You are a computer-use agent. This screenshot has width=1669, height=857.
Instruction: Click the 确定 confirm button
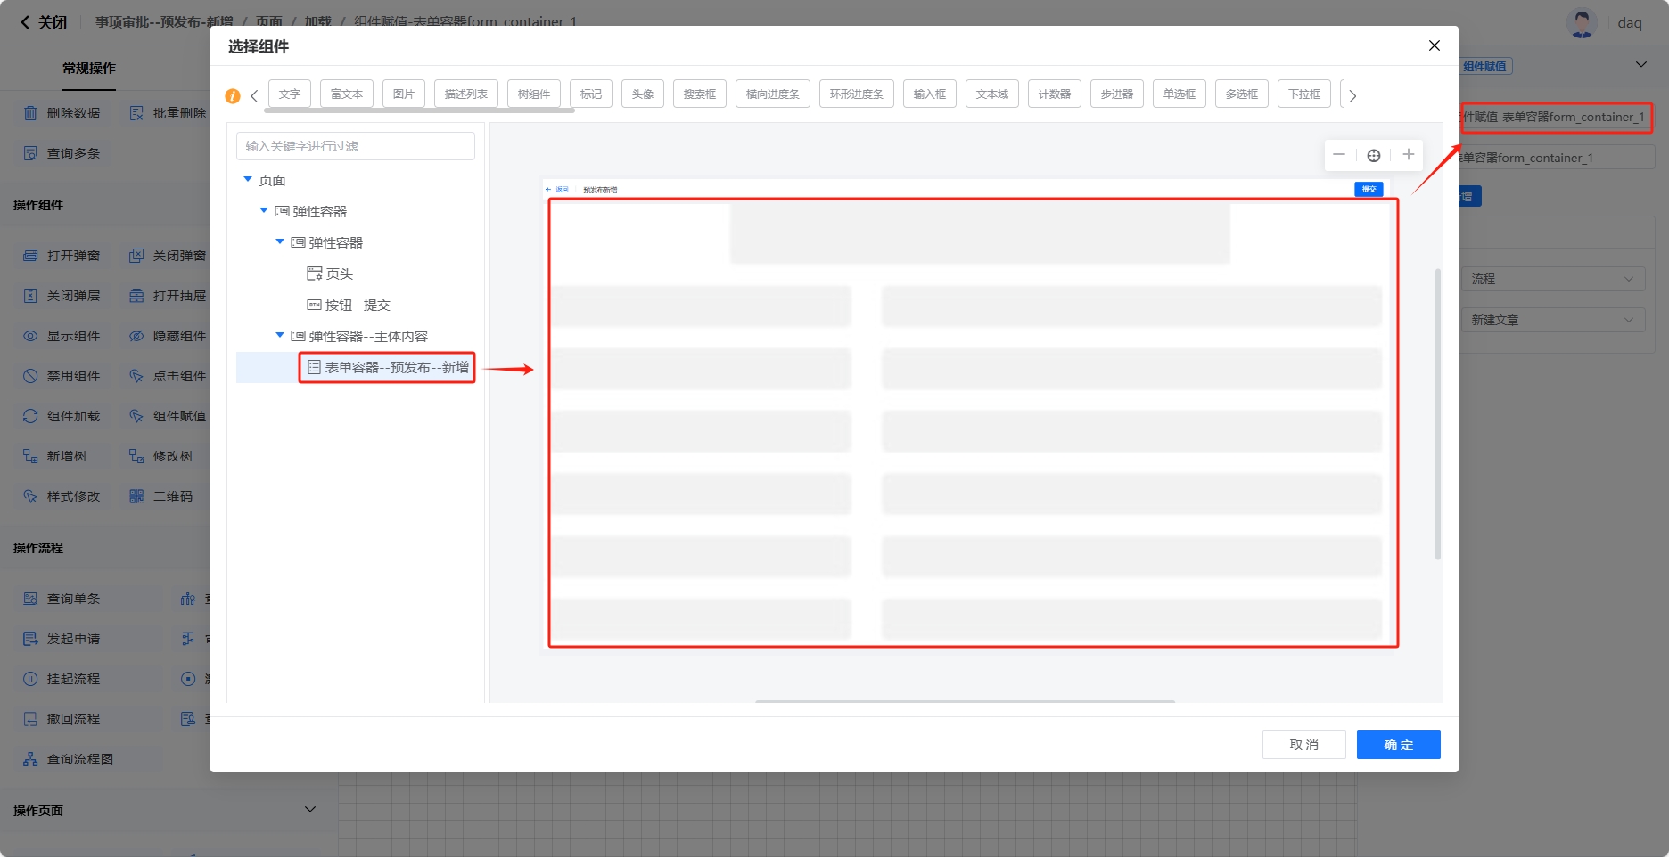[1398, 745]
